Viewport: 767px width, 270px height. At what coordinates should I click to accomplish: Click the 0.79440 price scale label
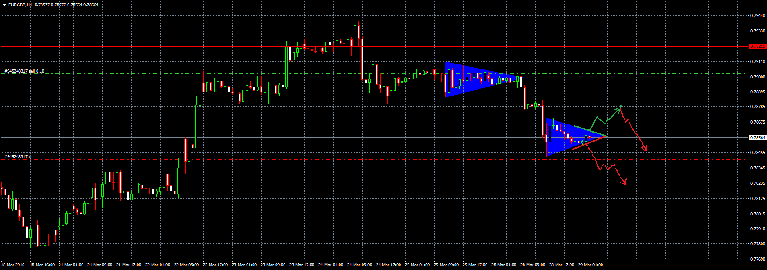tap(757, 16)
